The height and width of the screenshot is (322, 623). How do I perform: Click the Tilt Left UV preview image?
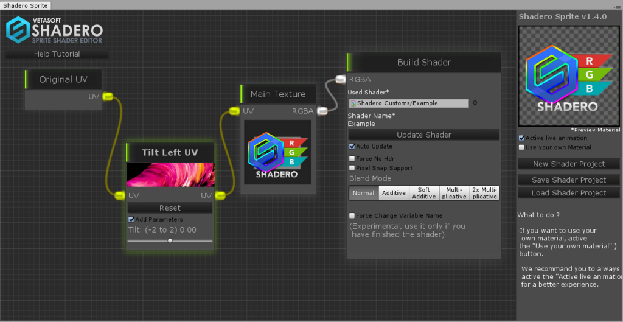click(170, 175)
